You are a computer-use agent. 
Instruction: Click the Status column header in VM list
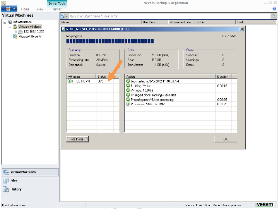coord(104,77)
